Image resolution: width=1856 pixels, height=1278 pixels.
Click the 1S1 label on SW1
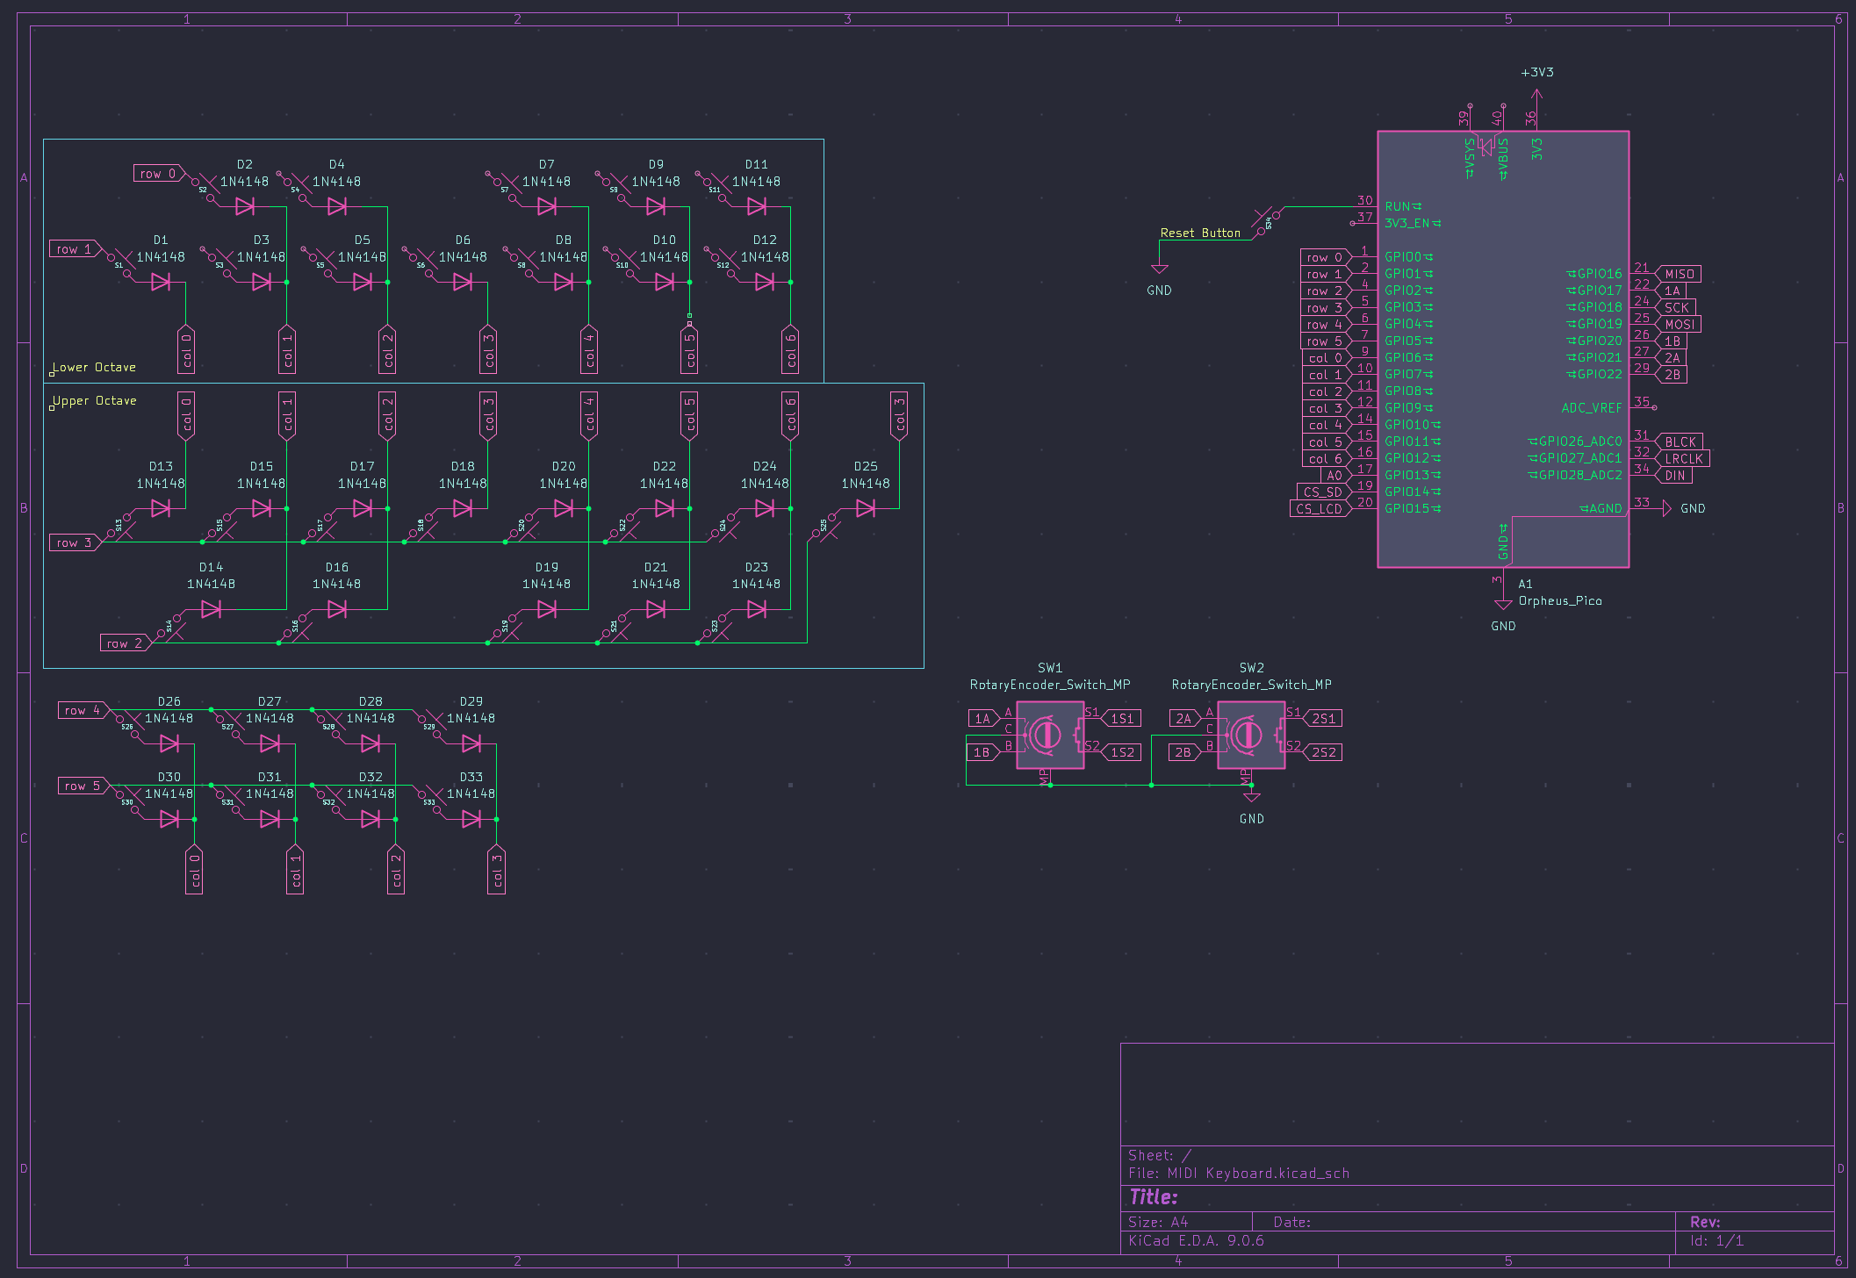tap(1122, 719)
